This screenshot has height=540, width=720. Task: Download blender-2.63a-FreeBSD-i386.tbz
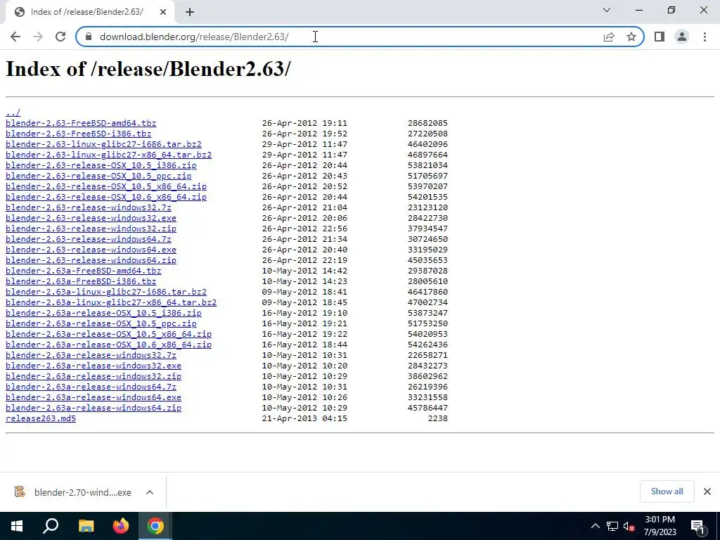[81, 281]
